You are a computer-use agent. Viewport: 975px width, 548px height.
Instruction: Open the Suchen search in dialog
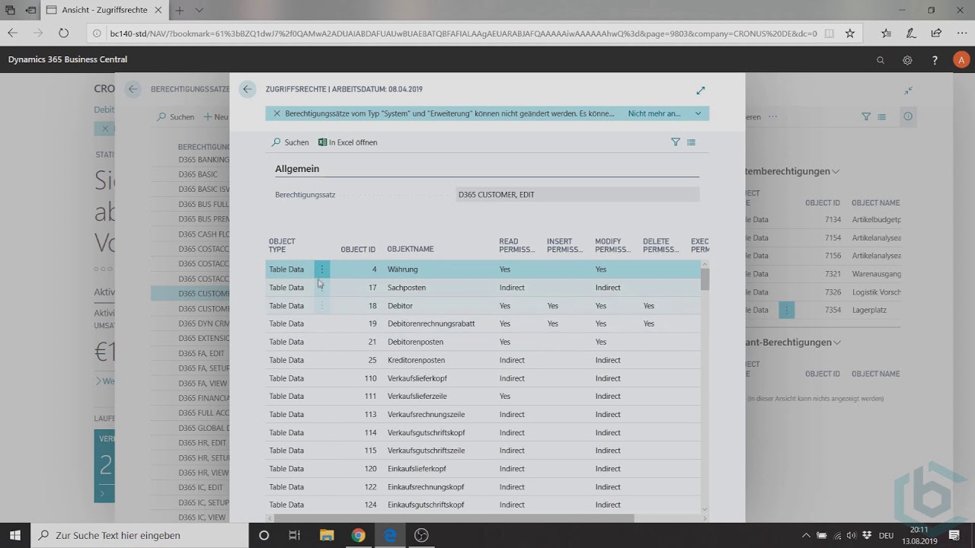click(x=290, y=142)
